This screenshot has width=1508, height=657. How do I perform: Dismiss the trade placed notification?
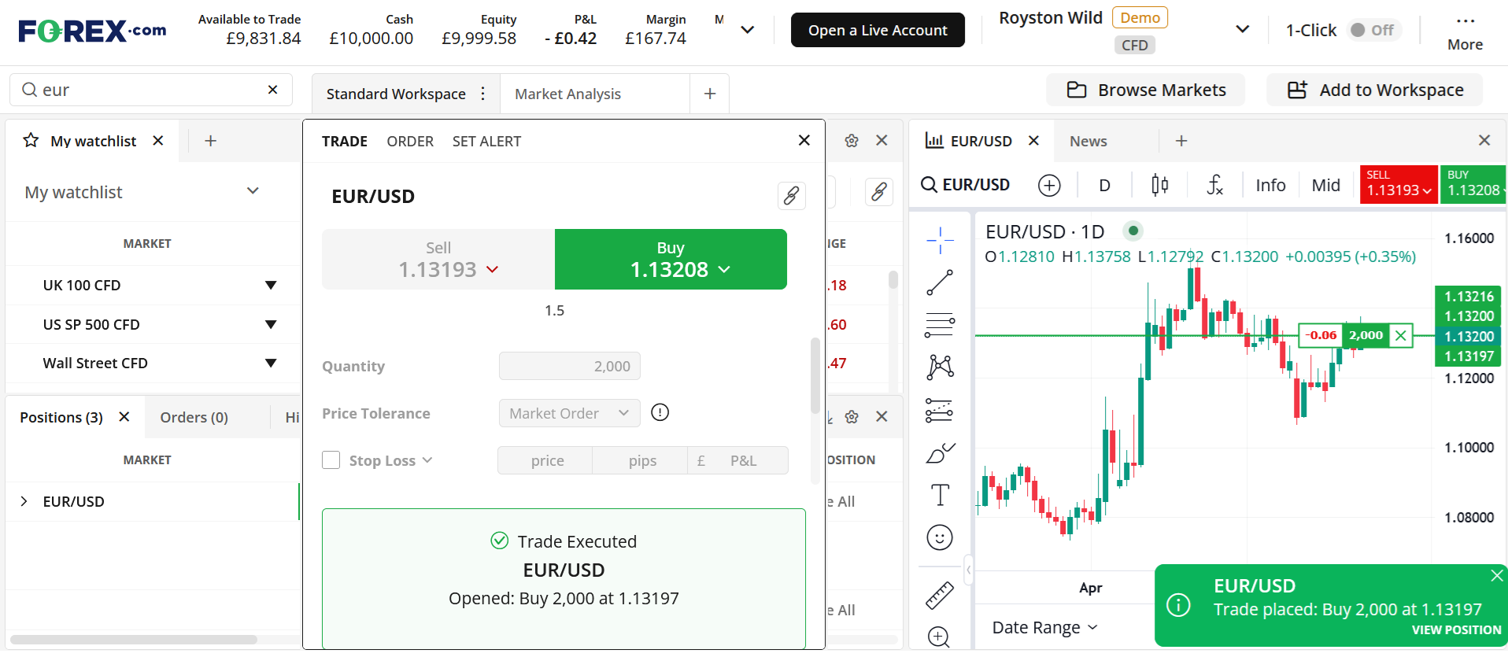1497,576
